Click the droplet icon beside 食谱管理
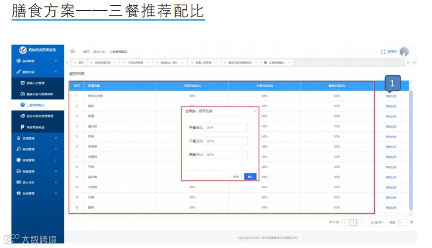 click(x=18, y=138)
